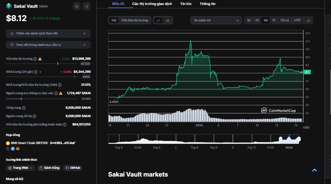Open the GitHub link

tap(73, 168)
